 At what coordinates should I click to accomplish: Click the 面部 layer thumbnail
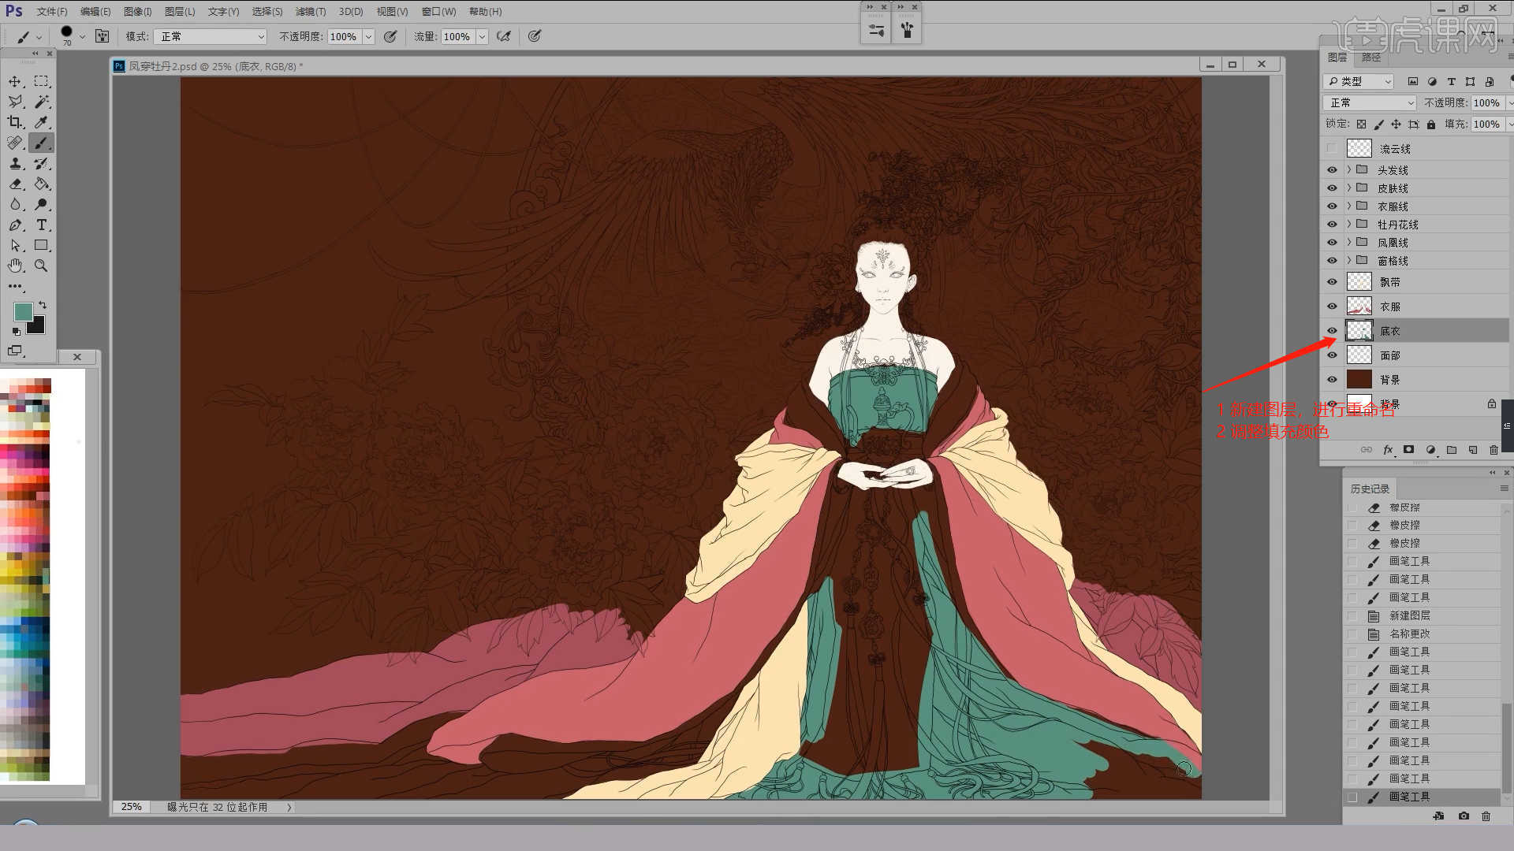[x=1359, y=355]
